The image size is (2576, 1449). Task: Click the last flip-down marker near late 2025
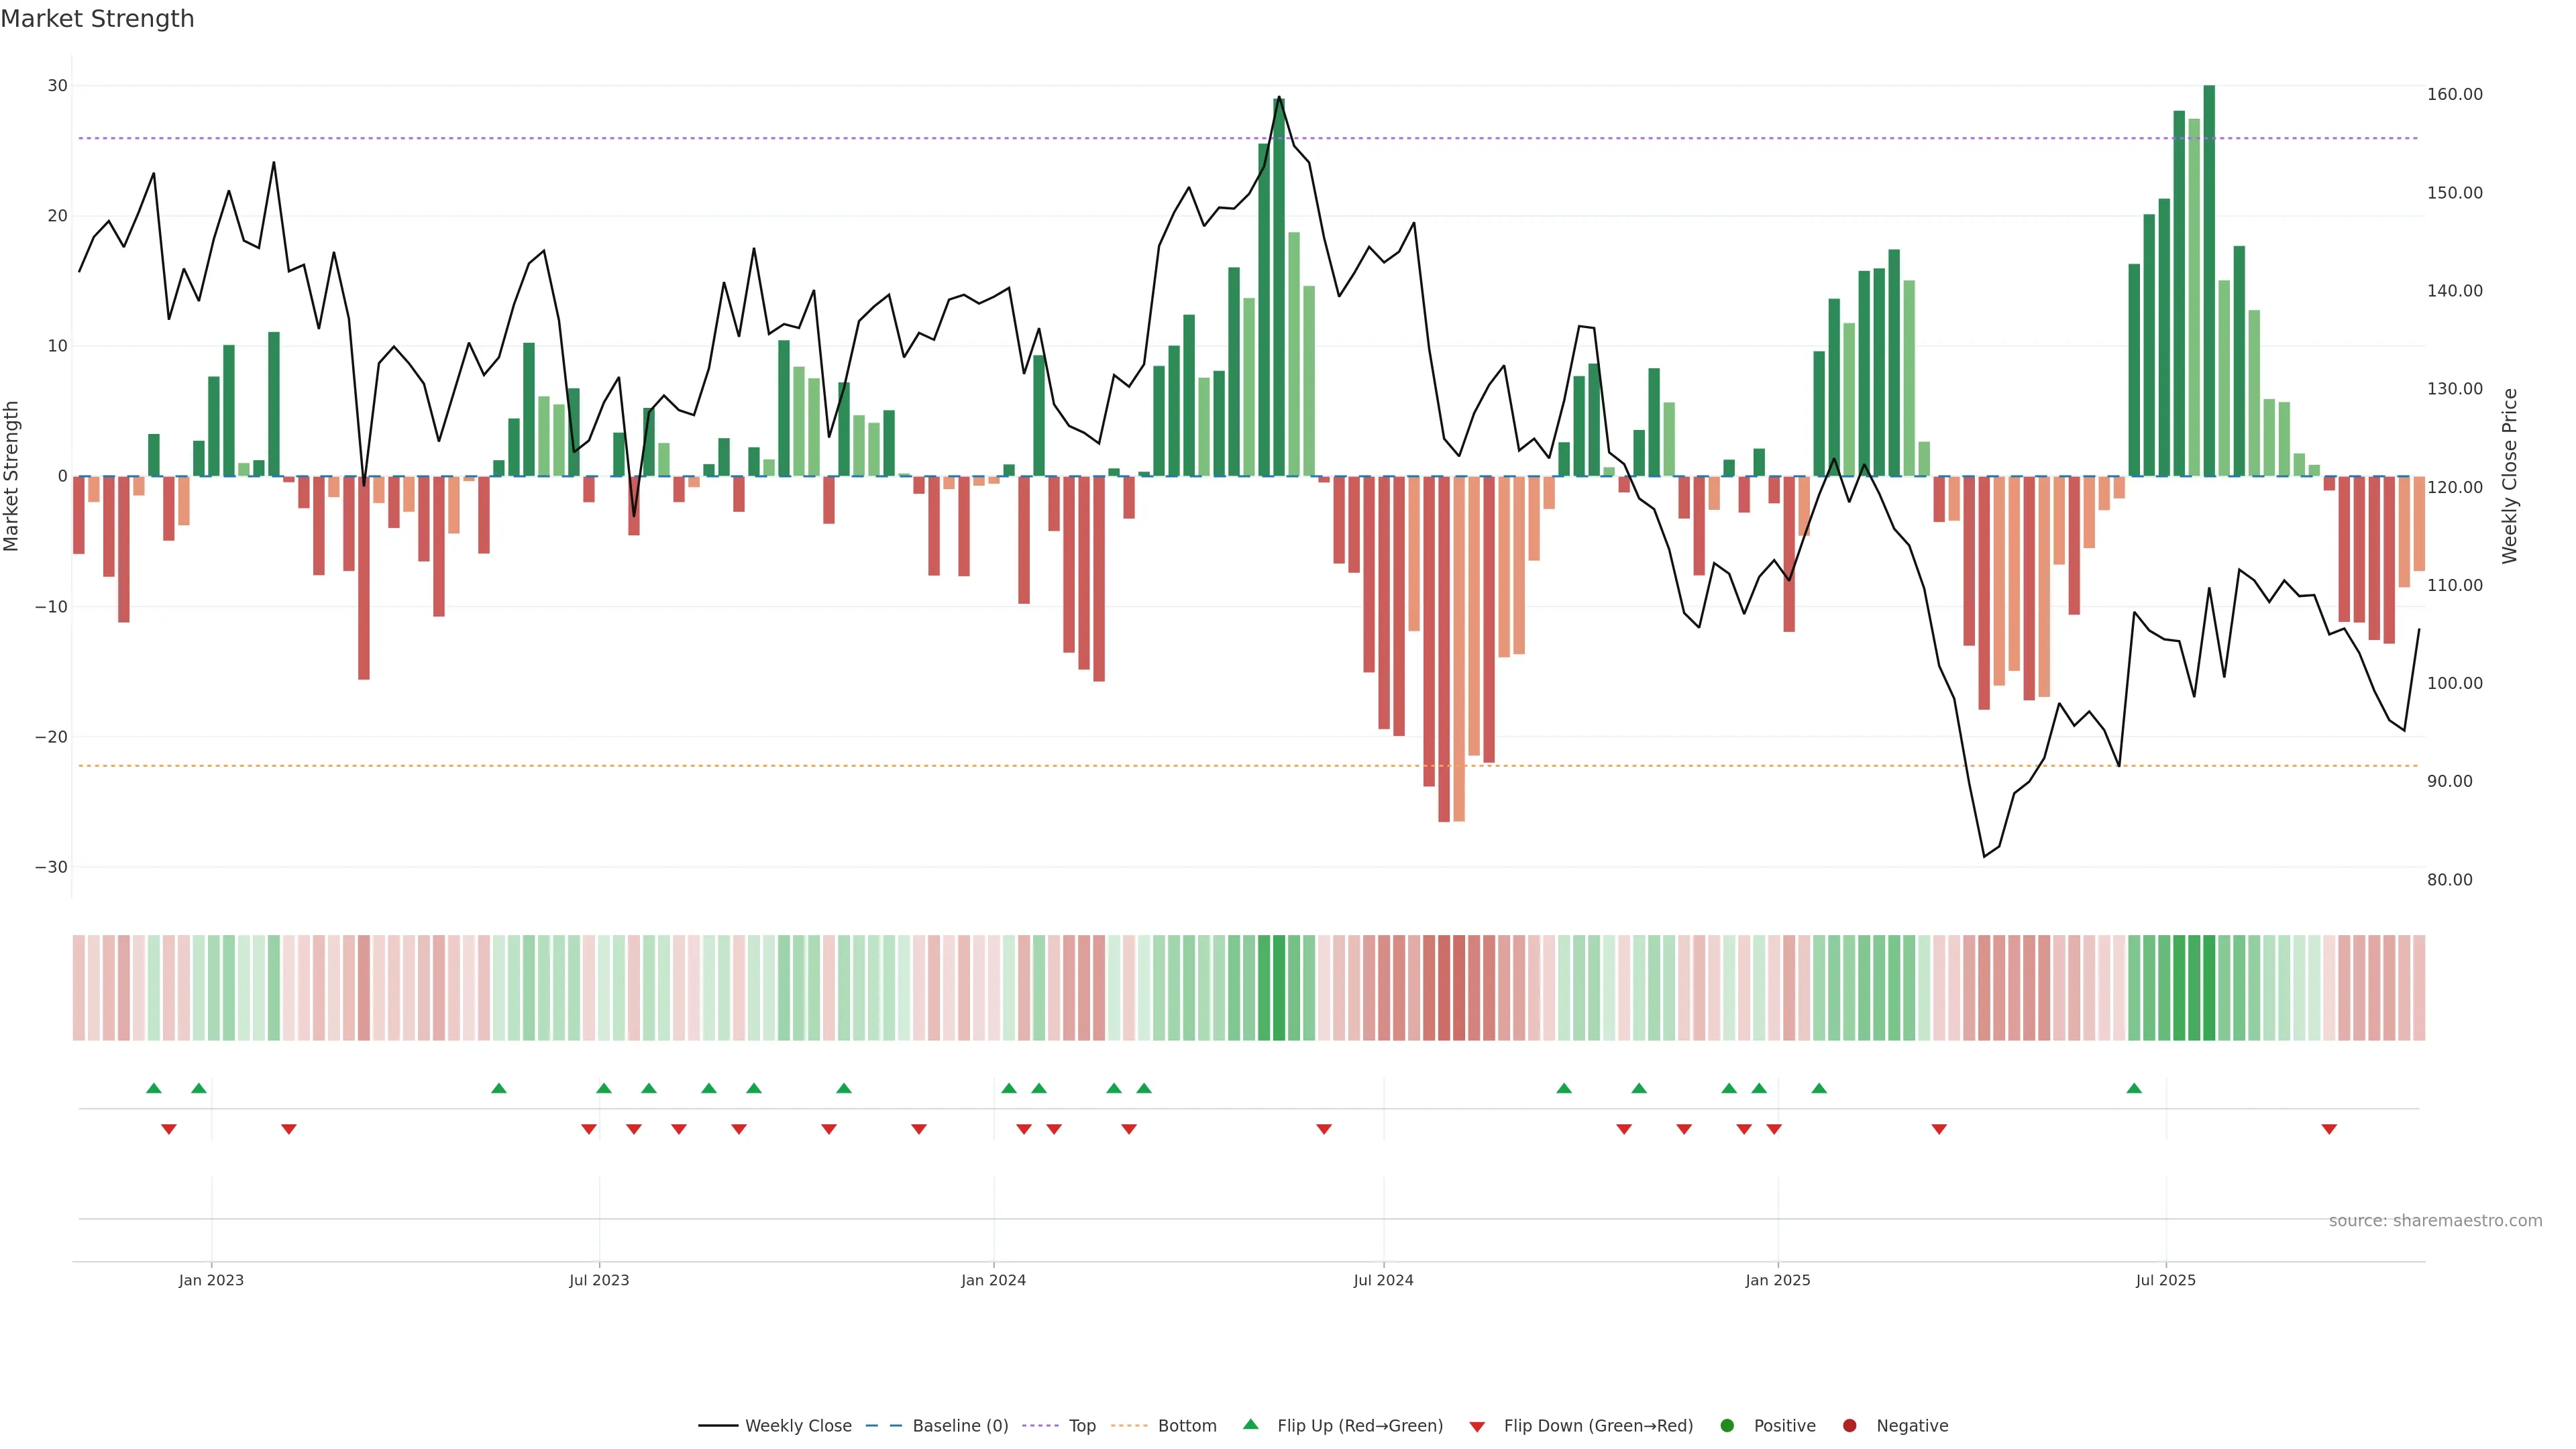[x=2329, y=1129]
